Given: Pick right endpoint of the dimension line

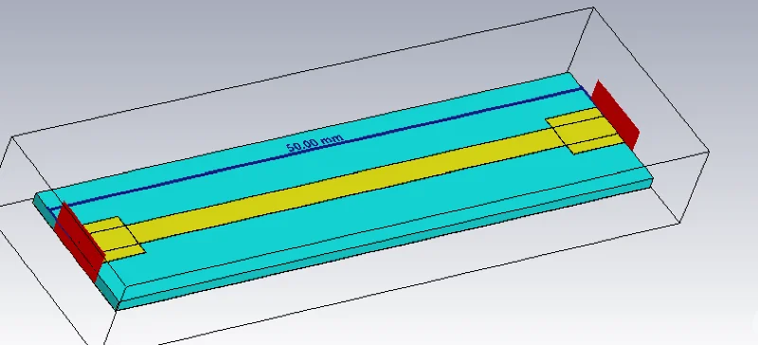Looking at the screenshot, I should coord(582,87).
